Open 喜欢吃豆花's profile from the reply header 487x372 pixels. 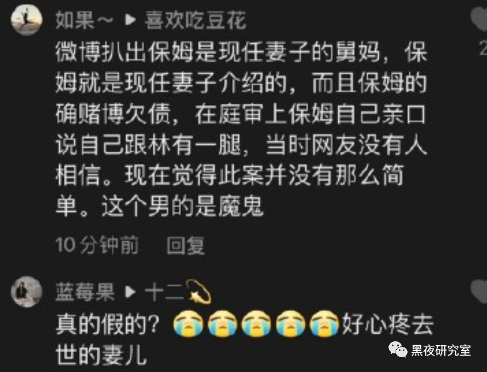[x=195, y=20]
